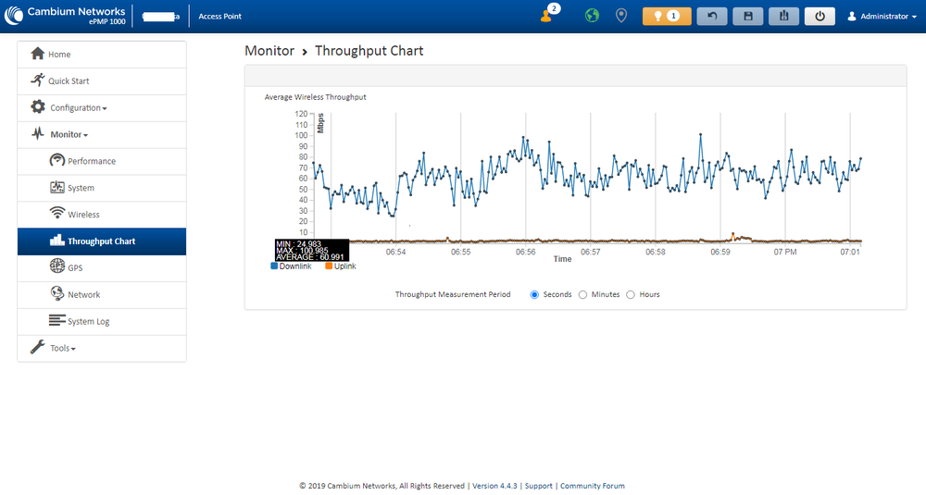Click the GPS location pin icon in header

[620, 16]
